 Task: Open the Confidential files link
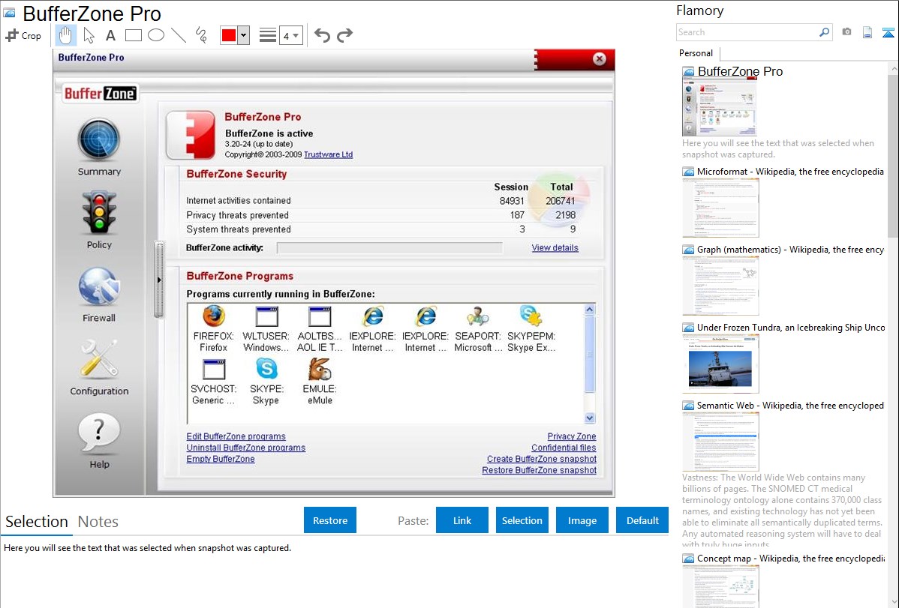(x=564, y=448)
